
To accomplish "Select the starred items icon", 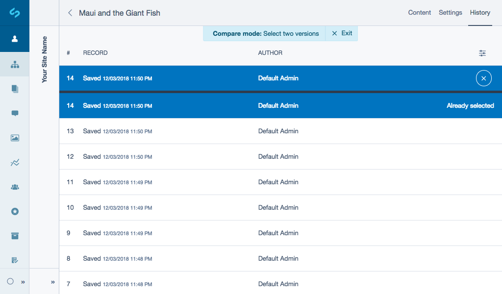I will [x=15, y=211].
